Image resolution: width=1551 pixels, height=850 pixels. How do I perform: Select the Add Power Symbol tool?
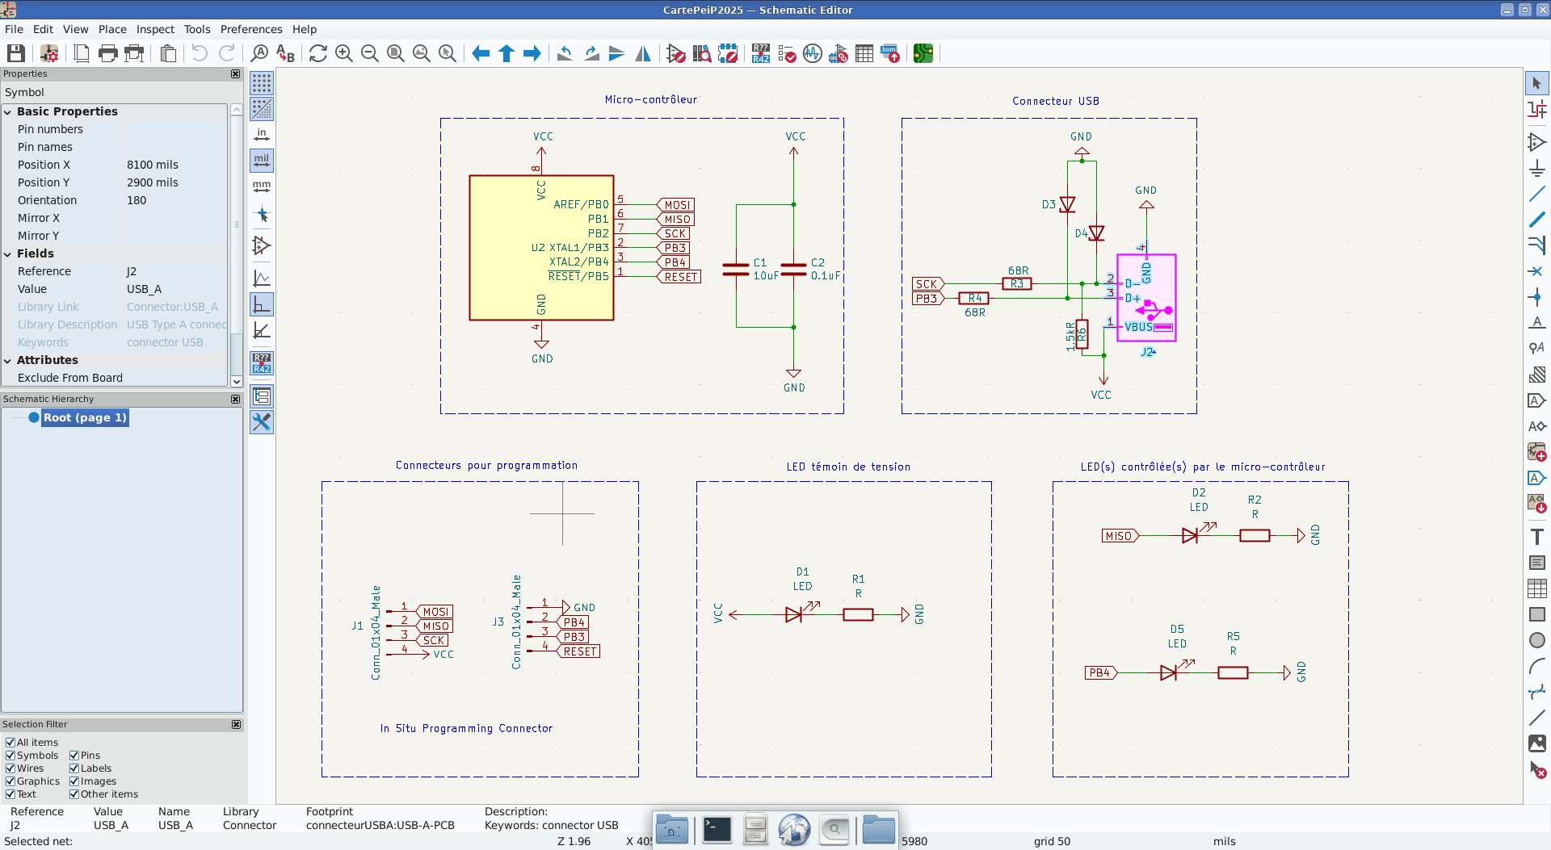(x=1536, y=168)
